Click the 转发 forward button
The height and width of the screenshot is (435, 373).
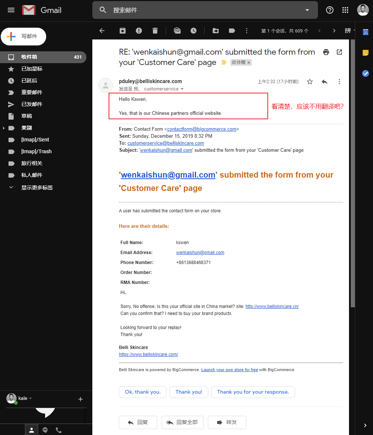click(x=227, y=422)
